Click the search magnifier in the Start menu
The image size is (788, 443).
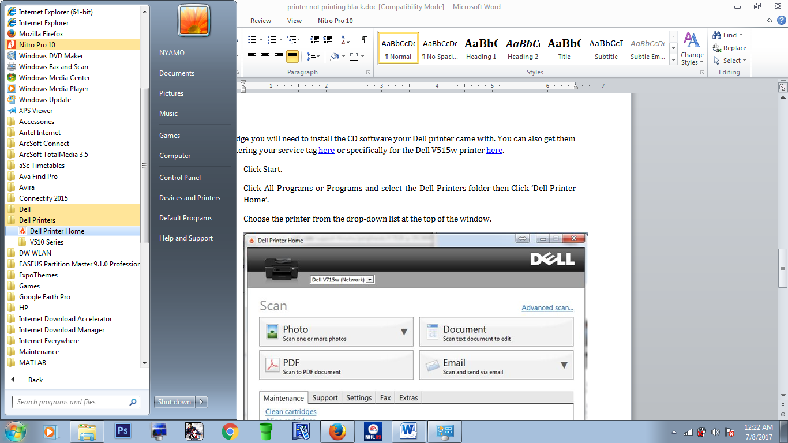133,402
